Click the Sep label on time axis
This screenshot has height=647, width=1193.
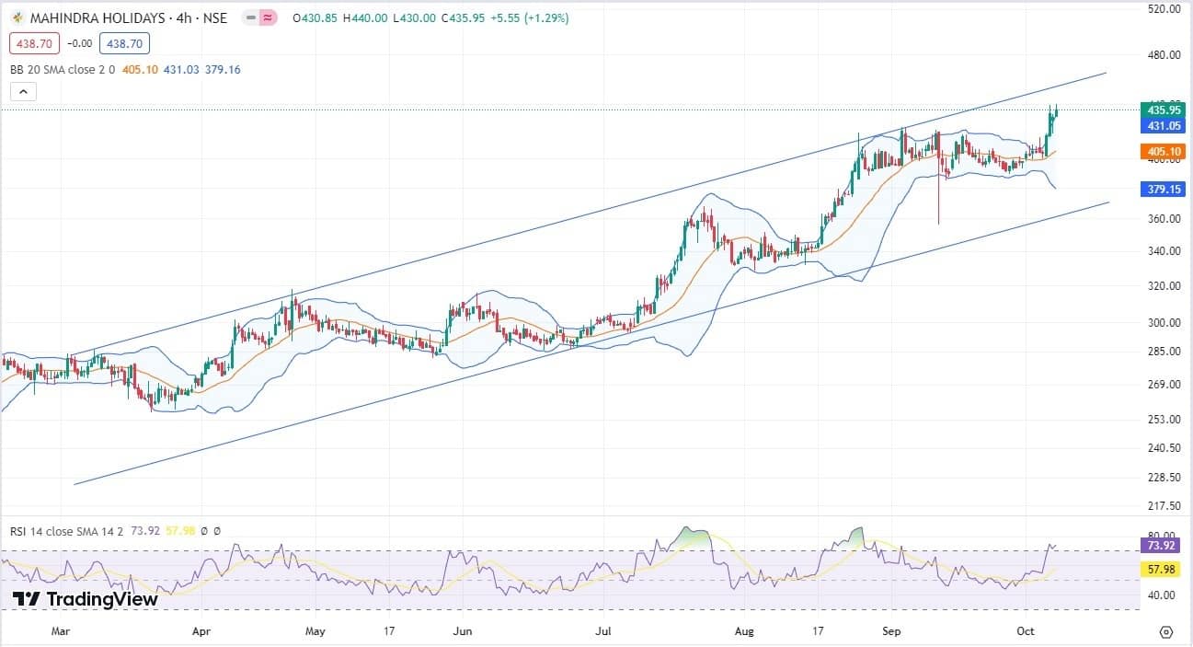890,631
